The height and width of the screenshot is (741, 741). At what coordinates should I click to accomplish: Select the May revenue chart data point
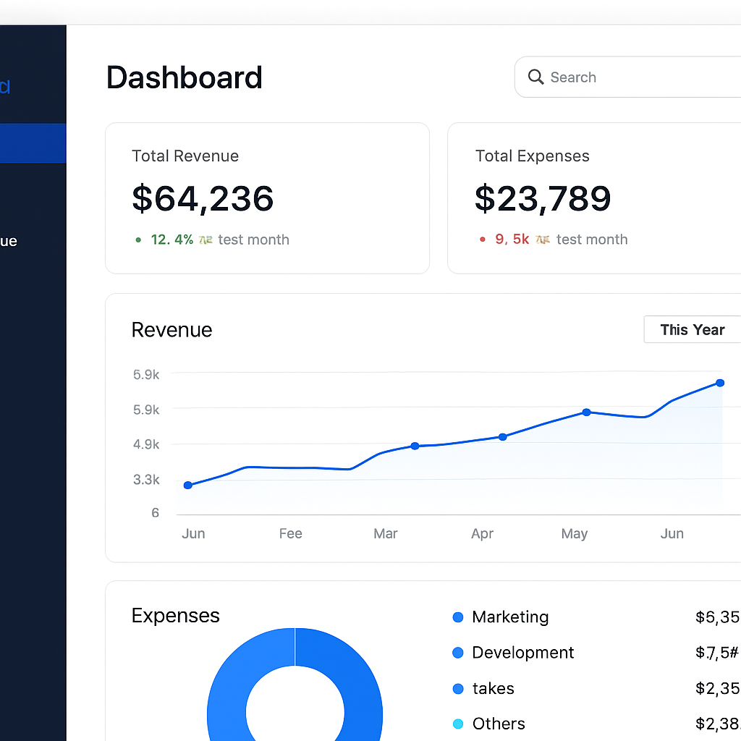point(586,412)
